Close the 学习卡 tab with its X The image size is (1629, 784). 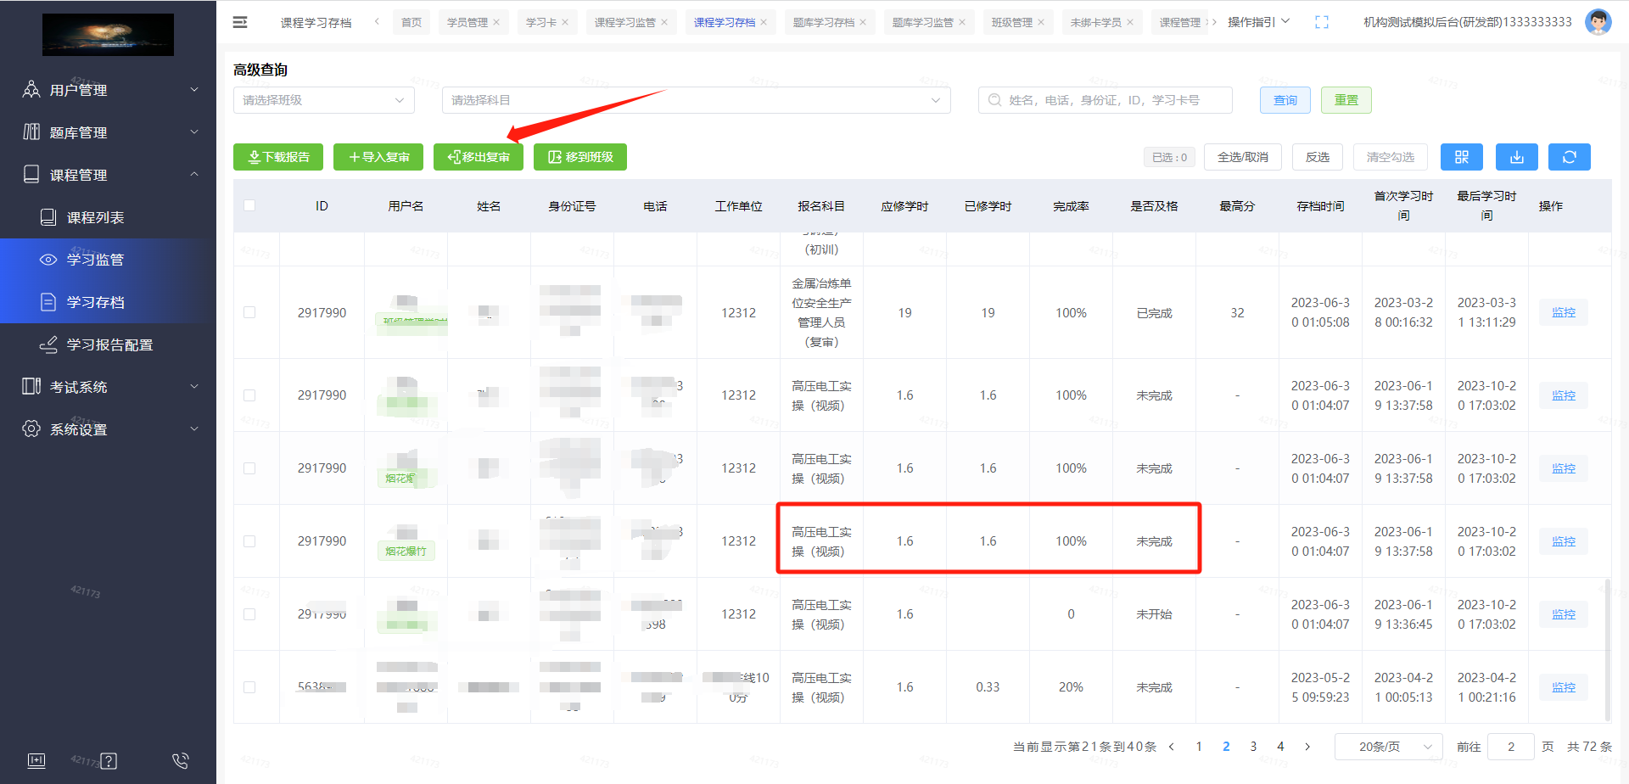coord(565,23)
